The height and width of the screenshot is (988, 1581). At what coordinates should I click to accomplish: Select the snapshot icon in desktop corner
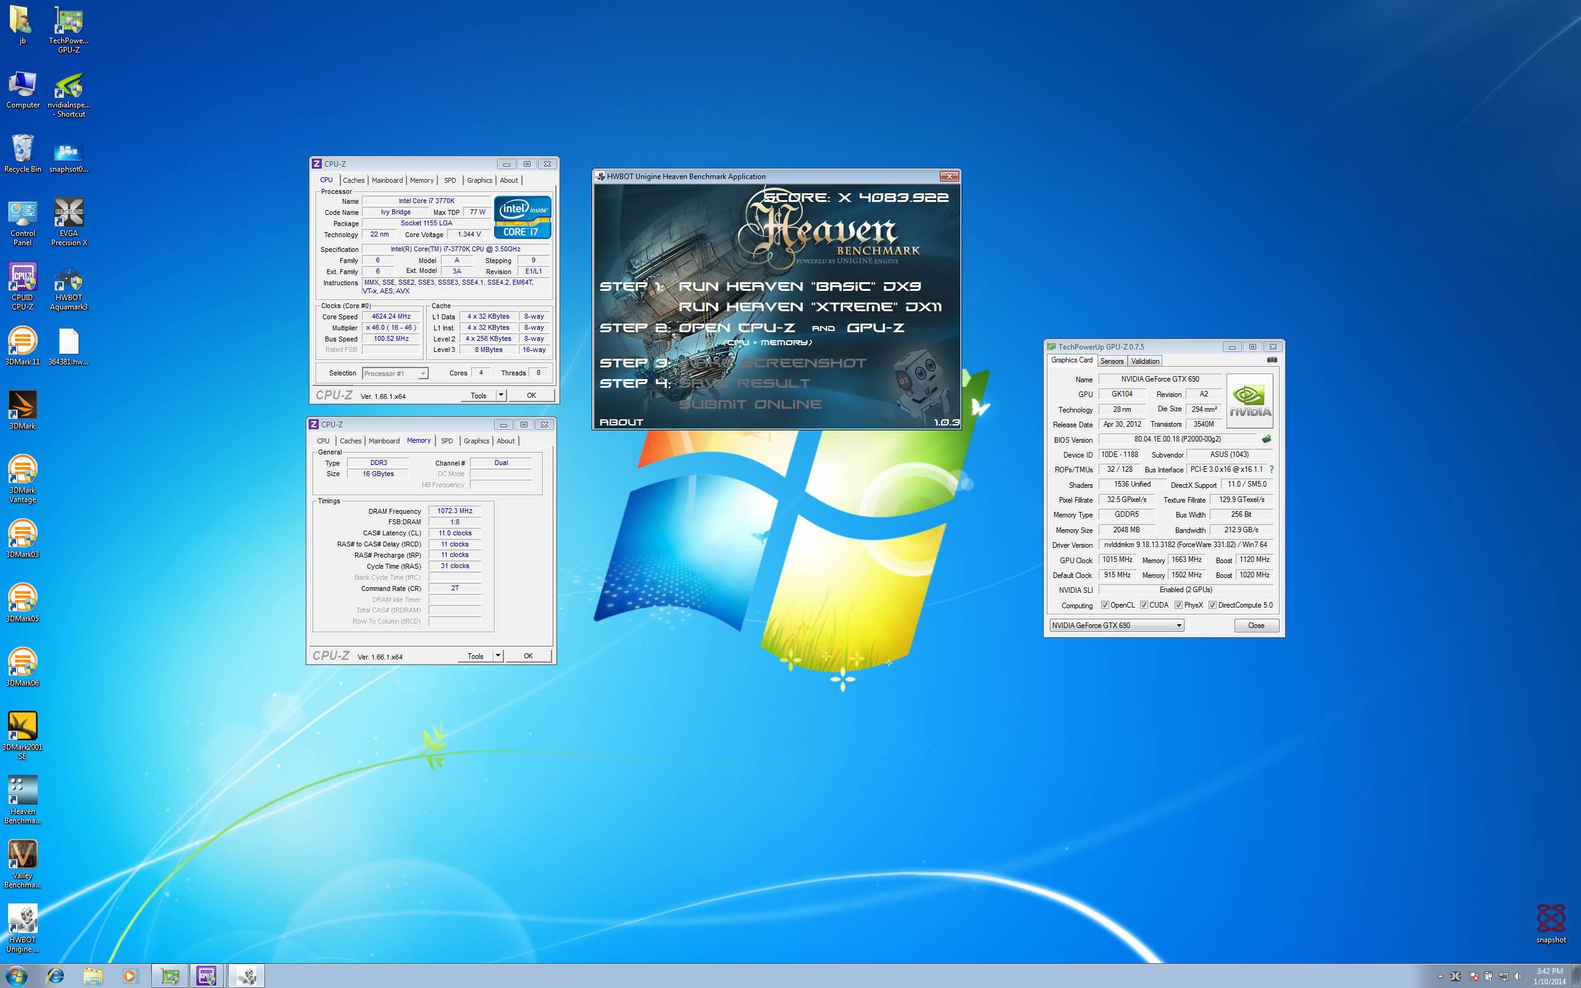coord(1551,924)
